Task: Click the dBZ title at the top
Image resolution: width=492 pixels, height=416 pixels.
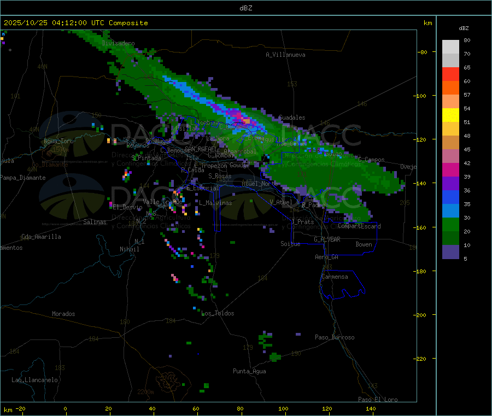Action: click(246, 8)
